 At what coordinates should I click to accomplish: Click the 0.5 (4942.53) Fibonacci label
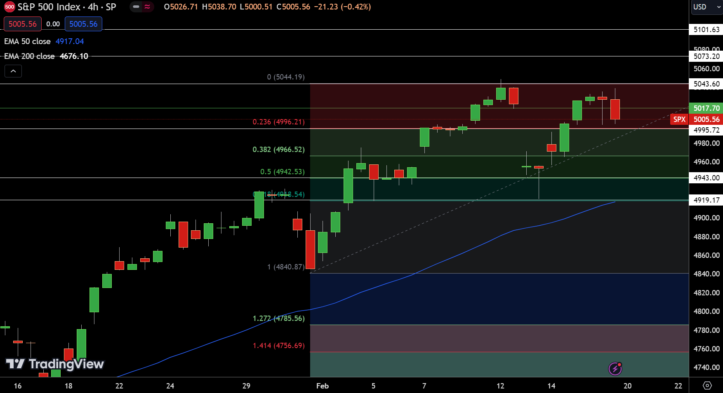pyautogui.click(x=283, y=172)
